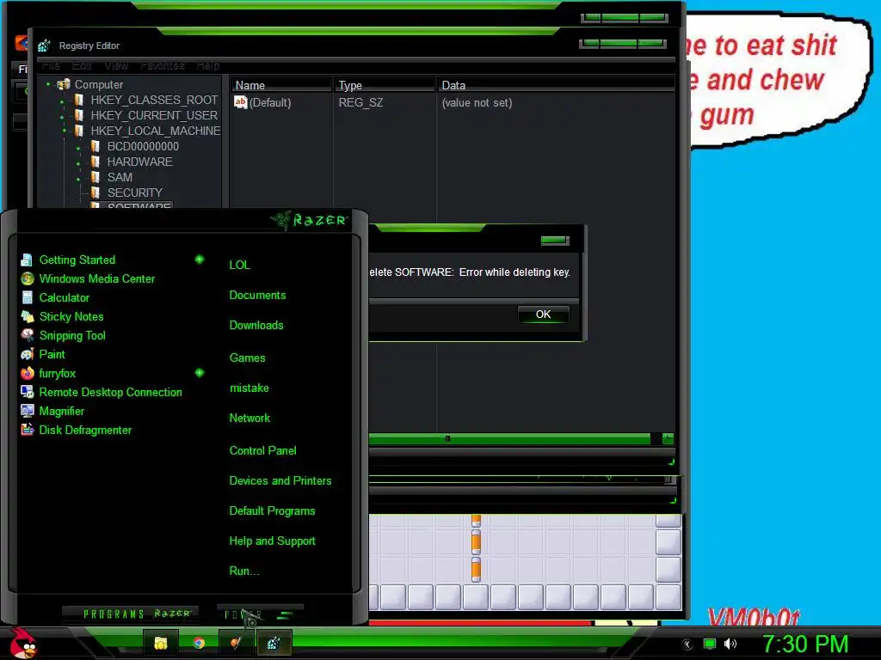Open the File menu in Registry Editor
The width and height of the screenshot is (881, 660).
(x=51, y=65)
